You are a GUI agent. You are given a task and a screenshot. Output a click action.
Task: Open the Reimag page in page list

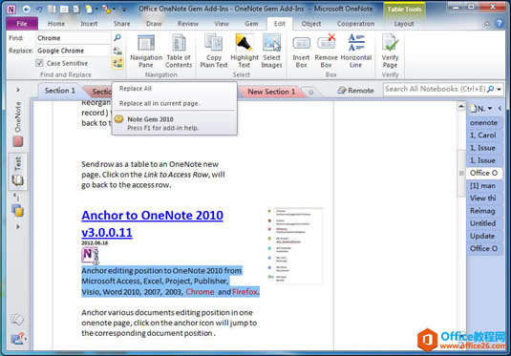pos(484,211)
